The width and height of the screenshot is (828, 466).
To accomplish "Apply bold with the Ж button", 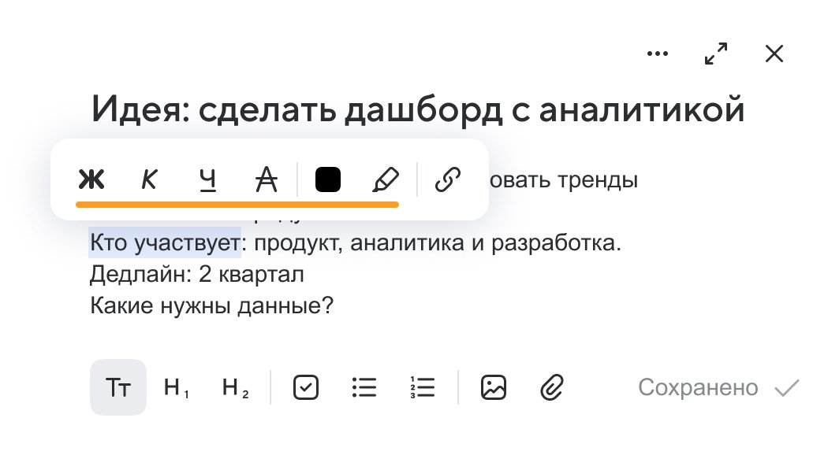I will coord(91,179).
